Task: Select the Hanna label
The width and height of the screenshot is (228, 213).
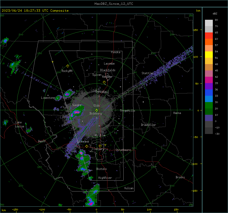Action: click(177, 113)
